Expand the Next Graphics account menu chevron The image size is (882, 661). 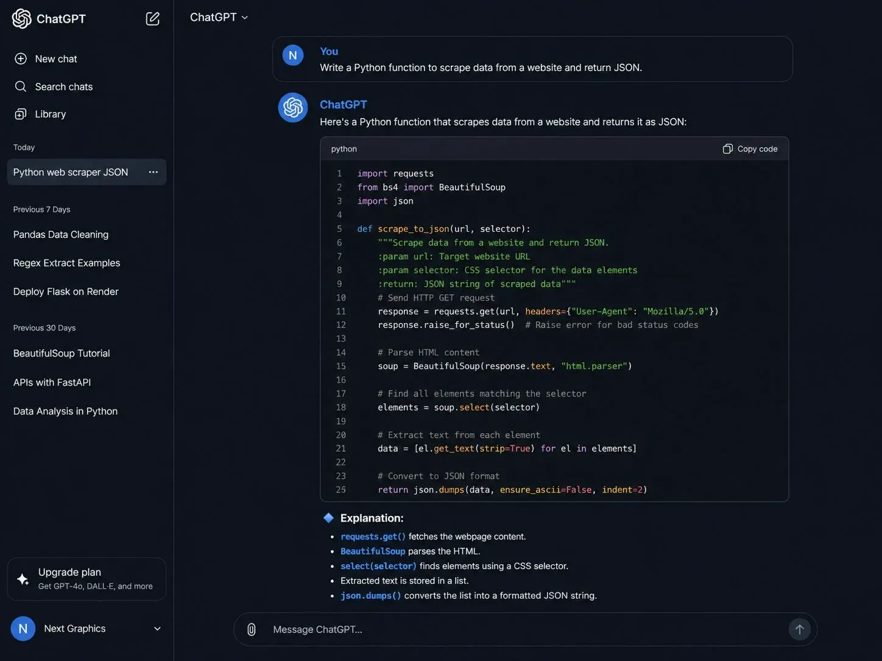[x=157, y=629]
